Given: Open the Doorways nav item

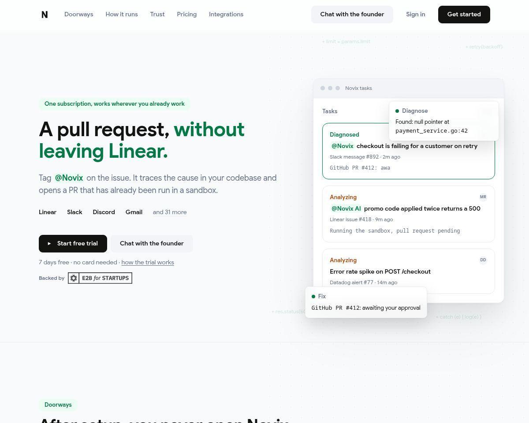Looking at the screenshot, I should [x=78, y=14].
